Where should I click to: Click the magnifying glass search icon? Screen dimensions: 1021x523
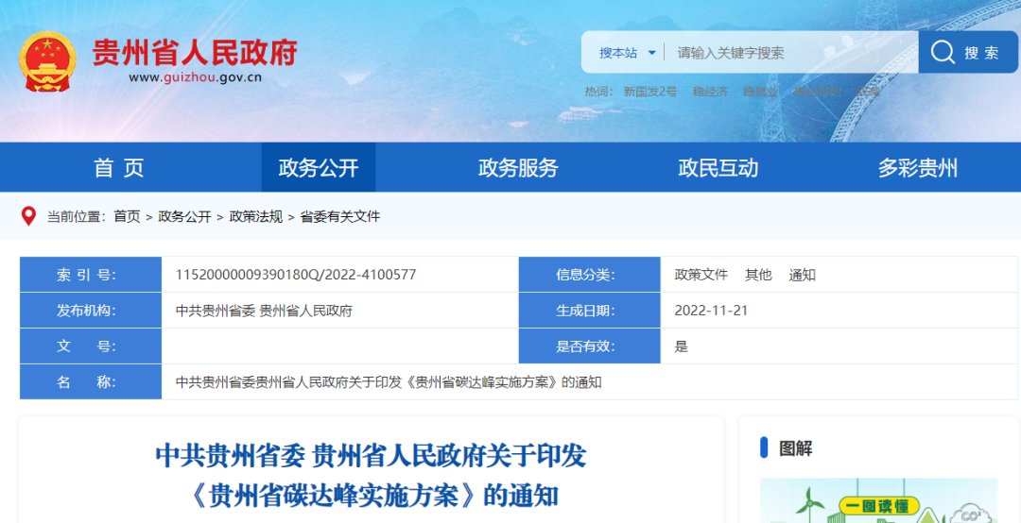943,53
